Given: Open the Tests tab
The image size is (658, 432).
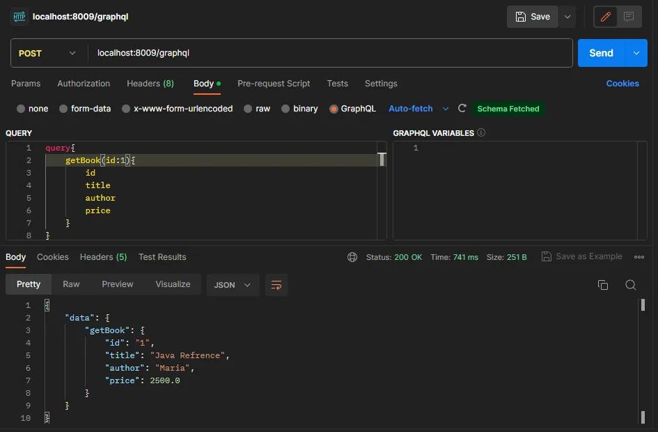Looking at the screenshot, I should 338,84.
